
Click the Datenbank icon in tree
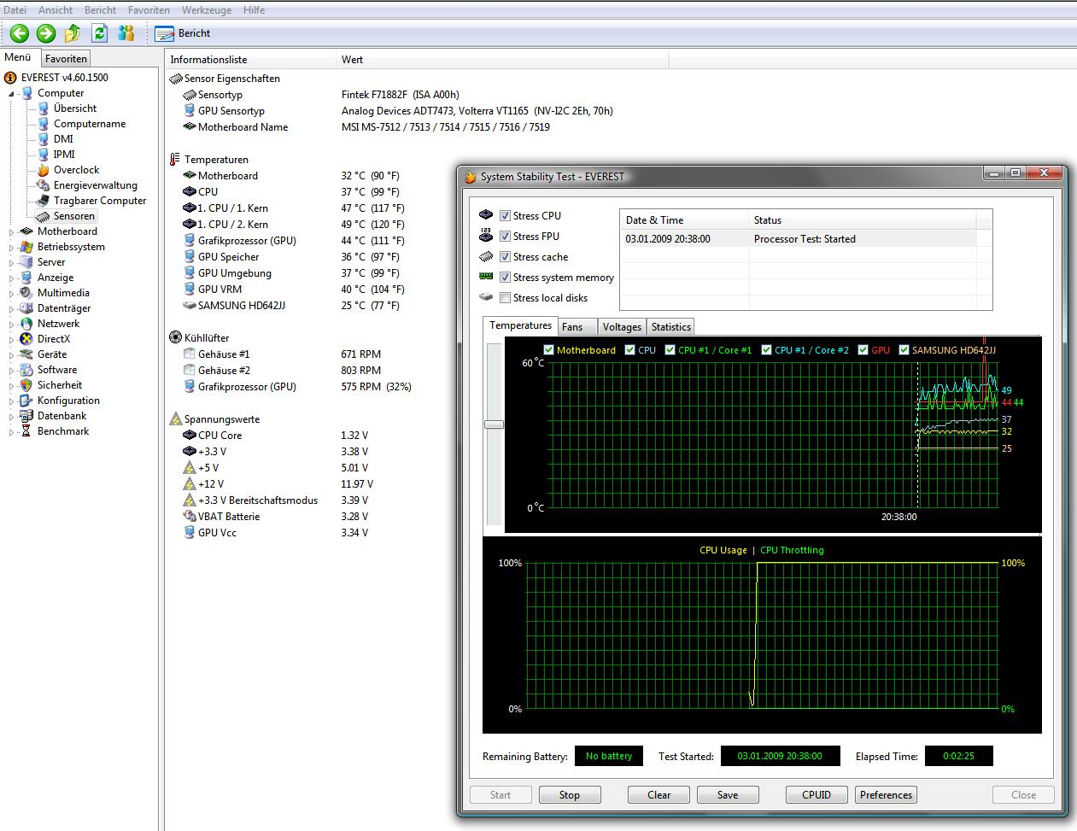(26, 416)
